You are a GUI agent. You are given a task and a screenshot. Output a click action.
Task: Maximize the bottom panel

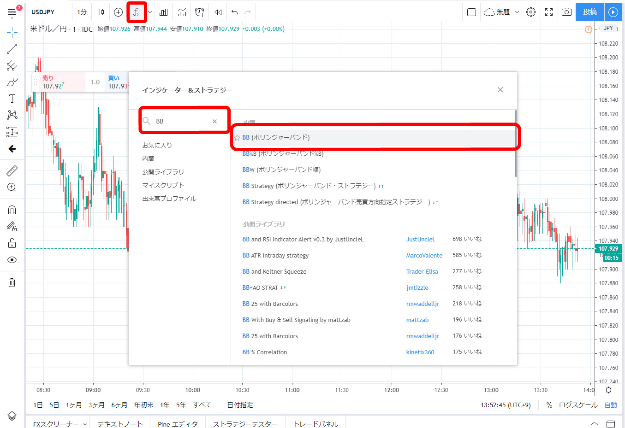[x=611, y=424]
